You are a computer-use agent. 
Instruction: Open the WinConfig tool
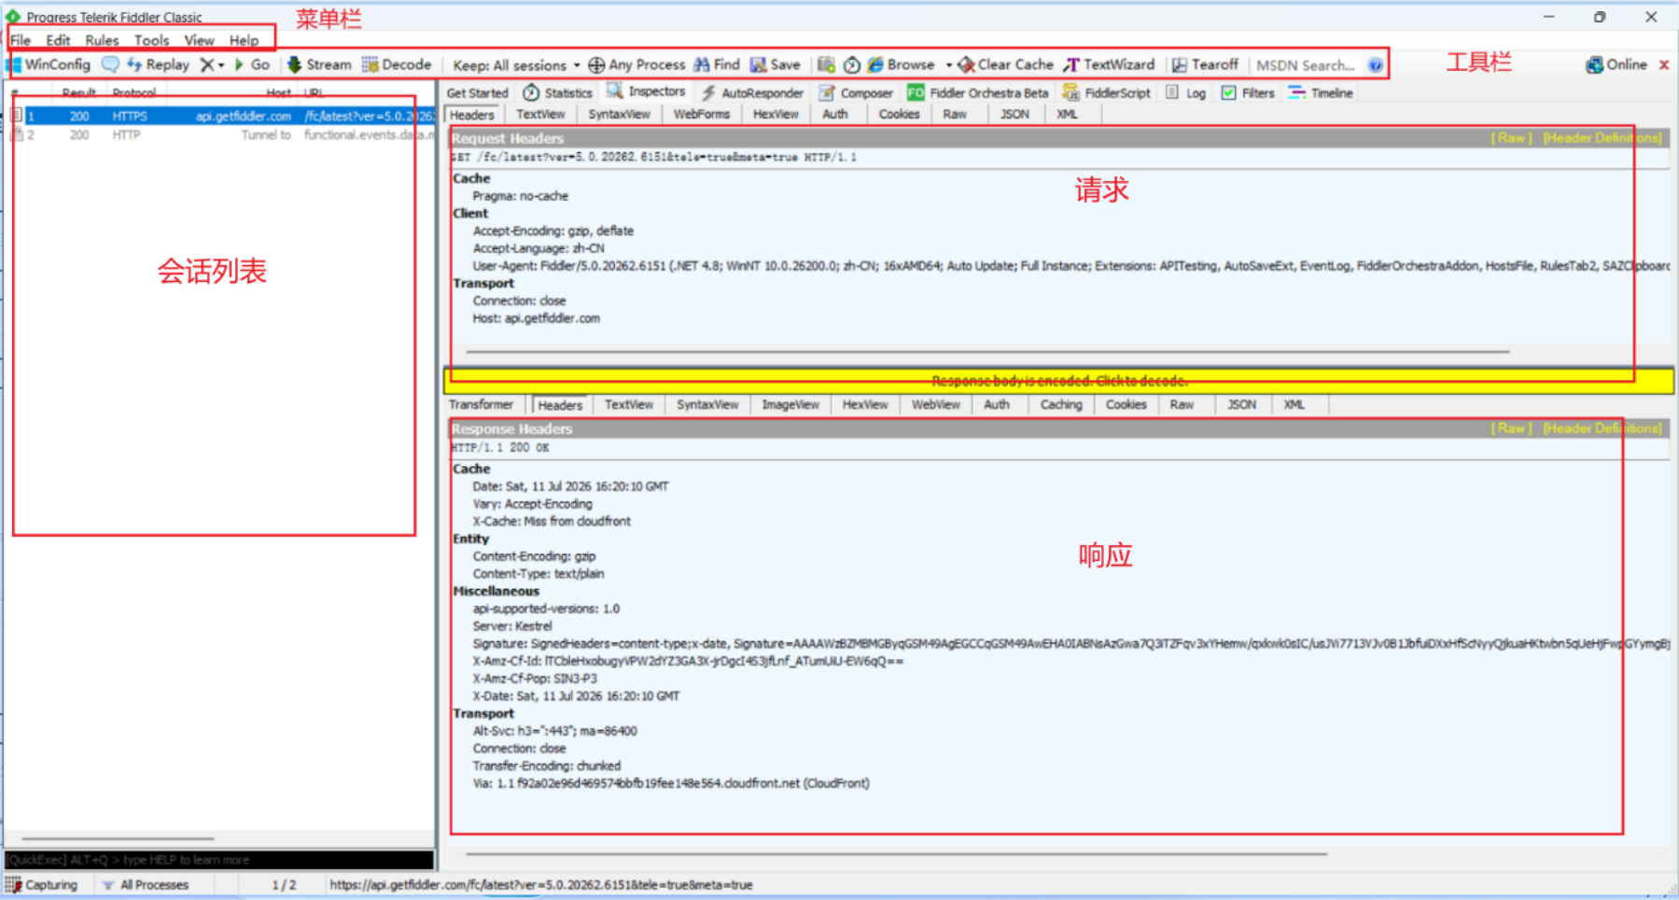pos(50,64)
